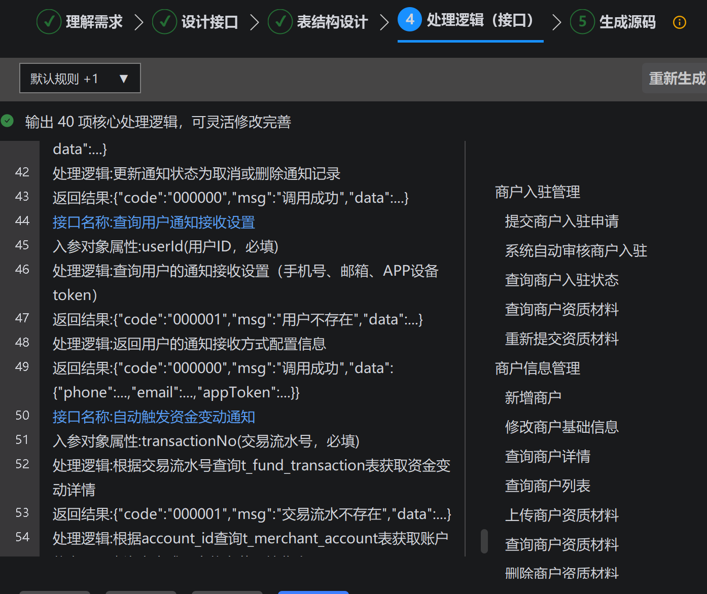Go to the 理解需求 step
Image resolution: width=707 pixels, height=594 pixels.
(94, 22)
